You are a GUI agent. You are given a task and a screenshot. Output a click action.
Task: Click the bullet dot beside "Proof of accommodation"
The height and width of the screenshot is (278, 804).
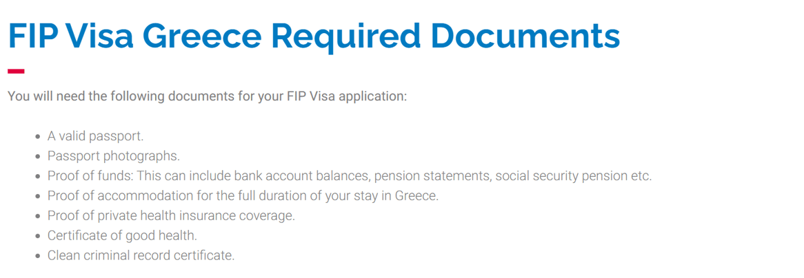point(37,197)
